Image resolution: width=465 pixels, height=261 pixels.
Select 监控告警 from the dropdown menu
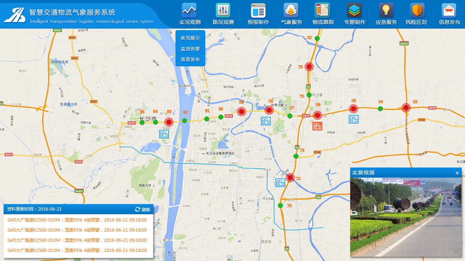pos(190,49)
